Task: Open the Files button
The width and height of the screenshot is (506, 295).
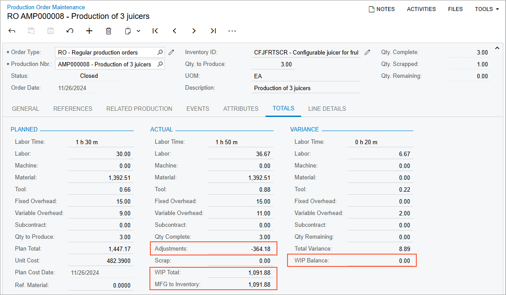Action: point(455,9)
